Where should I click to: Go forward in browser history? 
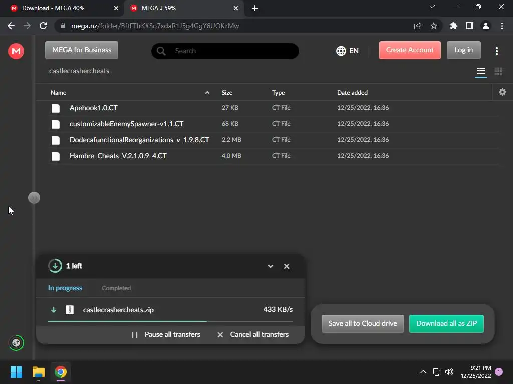tap(27, 26)
